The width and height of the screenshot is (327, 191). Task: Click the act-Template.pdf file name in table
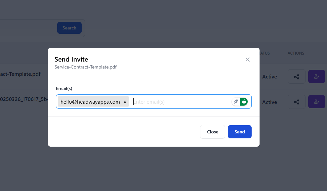[x=20, y=74]
